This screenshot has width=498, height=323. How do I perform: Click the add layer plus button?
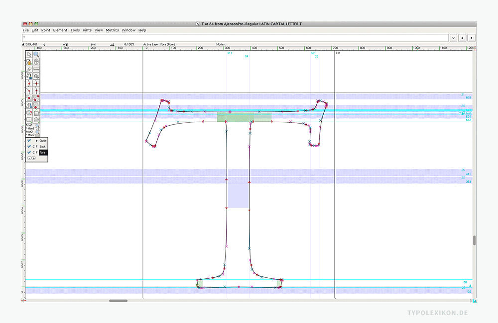pyautogui.click(x=33, y=158)
